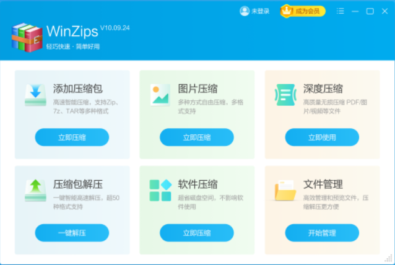
Task: Click 立即压缩 under 添加压缩包
Action: coord(72,137)
